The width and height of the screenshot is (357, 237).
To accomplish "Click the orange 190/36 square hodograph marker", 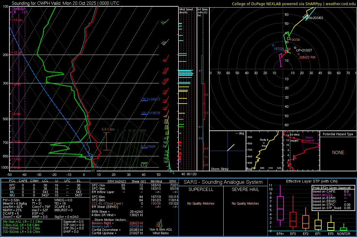I will [x=288, y=39].
